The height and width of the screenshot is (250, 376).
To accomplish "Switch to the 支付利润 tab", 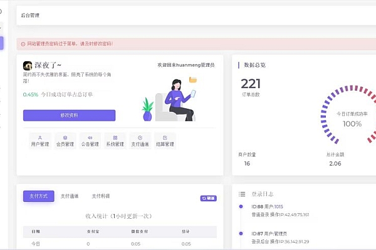I will click(101, 196).
